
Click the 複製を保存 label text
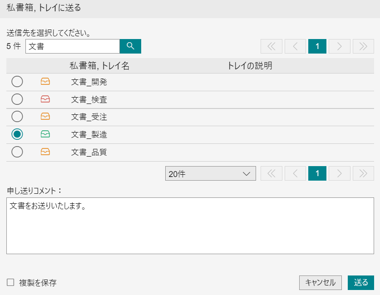[x=38, y=283]
